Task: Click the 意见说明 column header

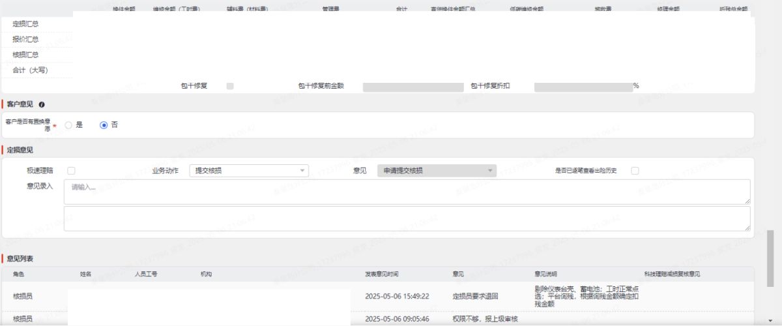Action: [545, 274]
